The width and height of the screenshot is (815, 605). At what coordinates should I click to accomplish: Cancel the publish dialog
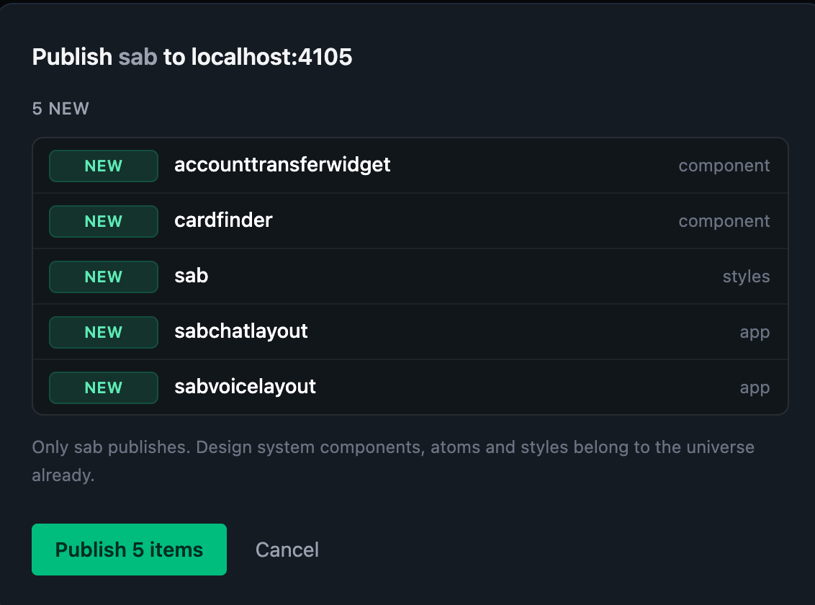287,550
